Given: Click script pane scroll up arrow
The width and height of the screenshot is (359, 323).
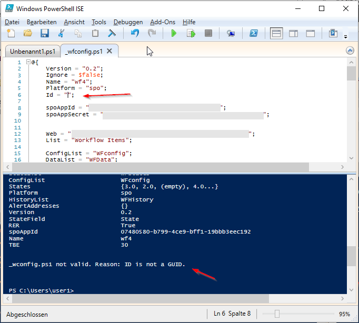Looking at the screenshot, I should [351, 62].
